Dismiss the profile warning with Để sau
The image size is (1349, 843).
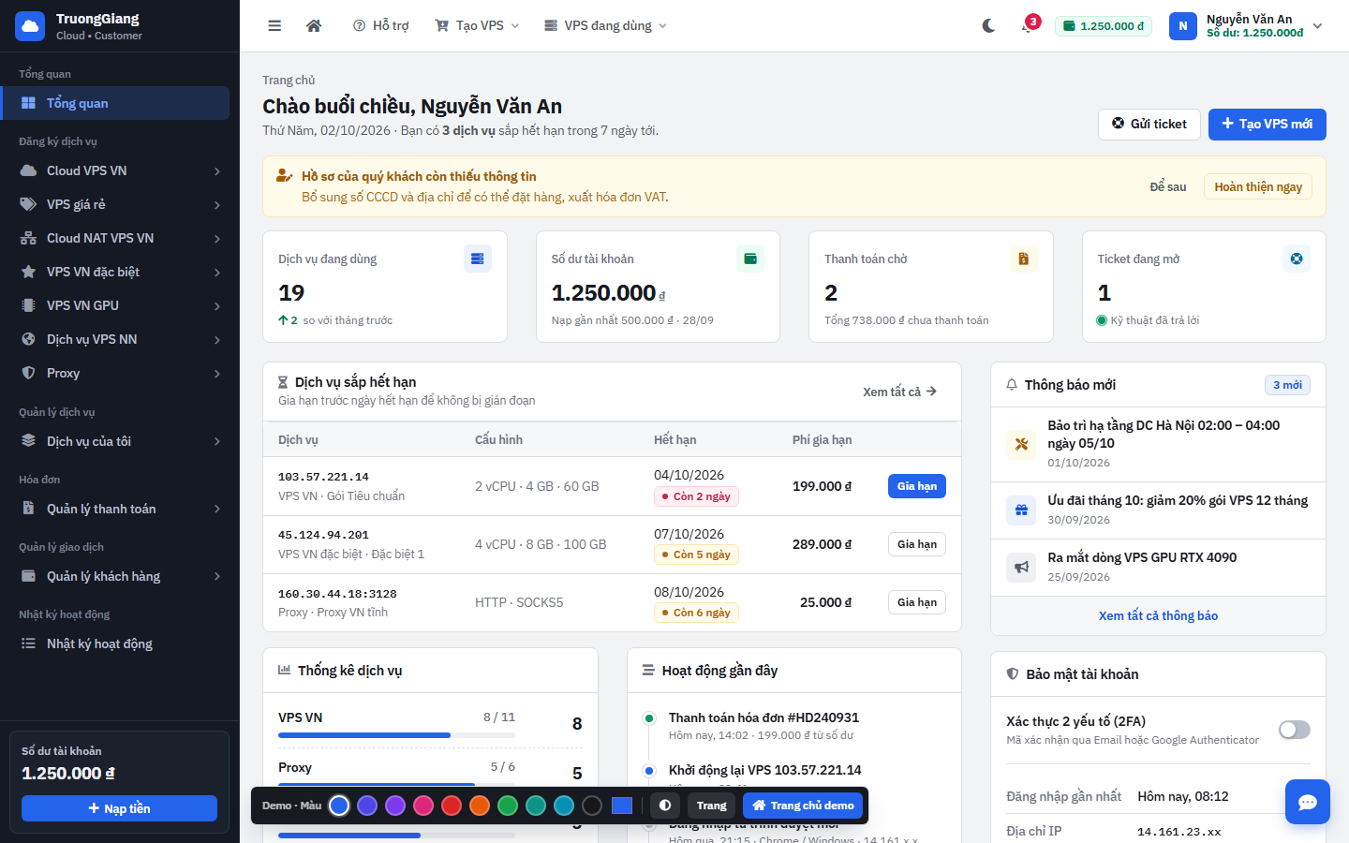tap(1168, 186)
